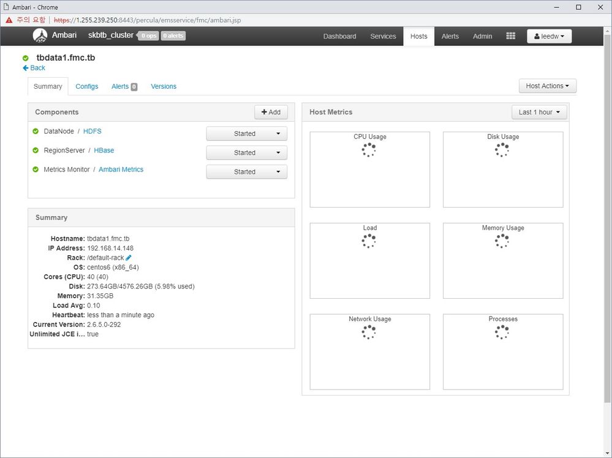This screenshot has width=612, height=458.
Task: Click the Rack edit pencil icon
Action: pos(129,258)
